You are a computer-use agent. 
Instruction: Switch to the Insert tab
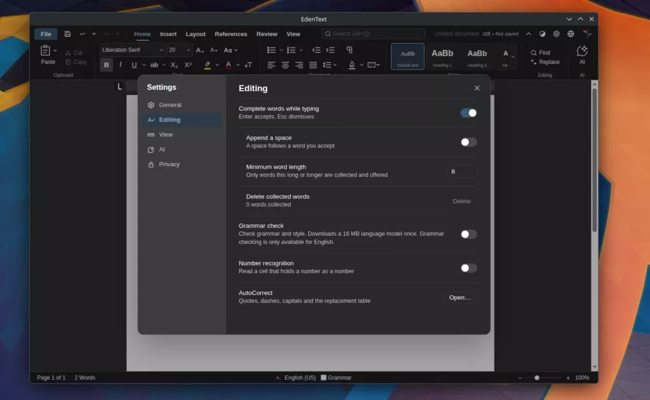pos(168,34)
